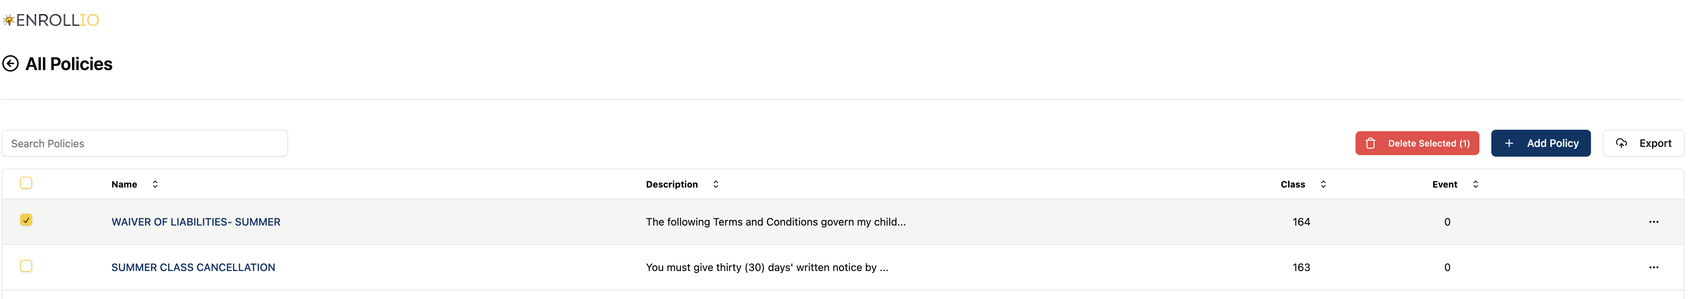Open the three-dot menu for Summer Class Cancellation row
1695x299 pixels.
point(1654,267)
